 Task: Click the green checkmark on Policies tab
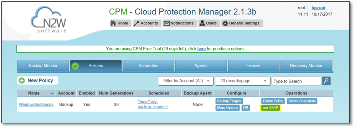coord(75,66)
